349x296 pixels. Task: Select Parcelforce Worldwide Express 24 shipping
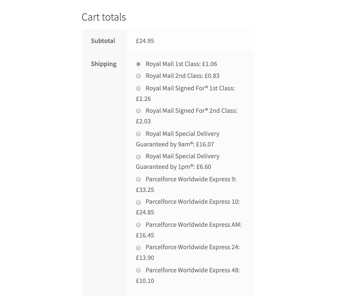(138, 247)
